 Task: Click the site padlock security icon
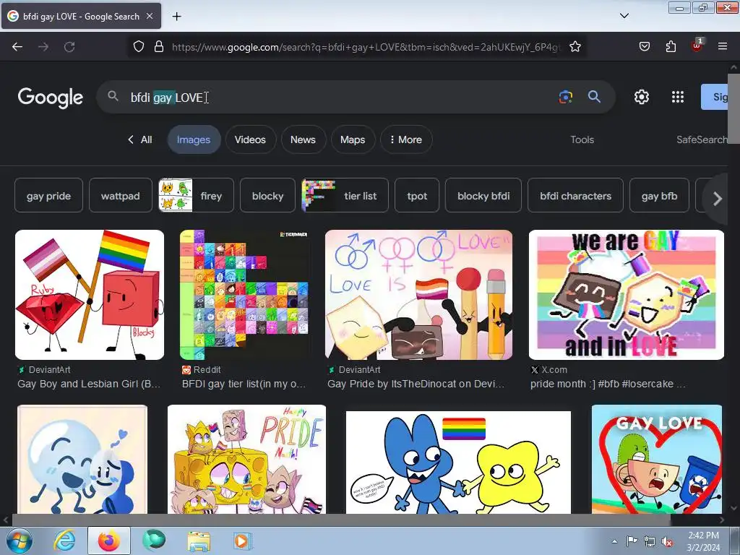(x=159, y=46)
